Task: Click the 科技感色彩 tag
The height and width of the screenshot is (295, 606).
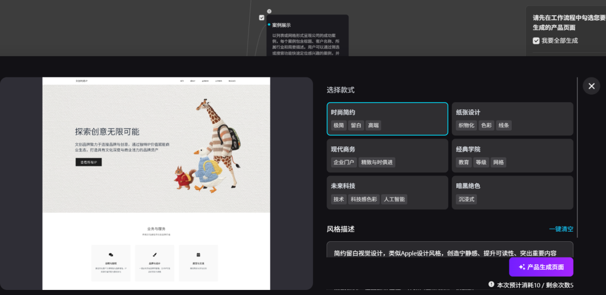Action: point(364,199)
